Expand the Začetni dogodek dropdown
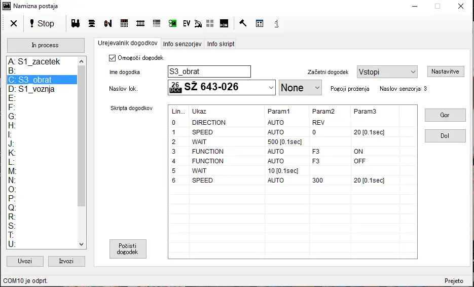Screen dimensions: 474x287 387,72
